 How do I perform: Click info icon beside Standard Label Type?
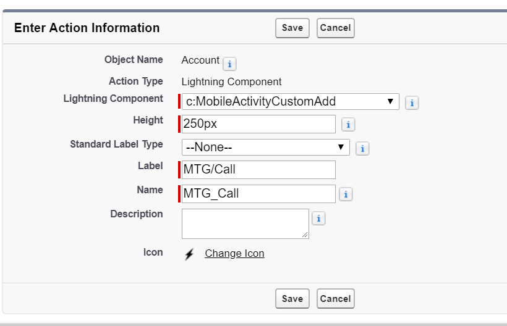(x=362, y=149)
